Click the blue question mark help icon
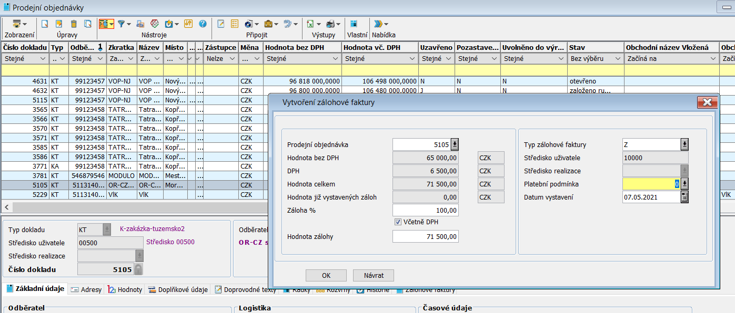735x313 pixels. point(203,24)
